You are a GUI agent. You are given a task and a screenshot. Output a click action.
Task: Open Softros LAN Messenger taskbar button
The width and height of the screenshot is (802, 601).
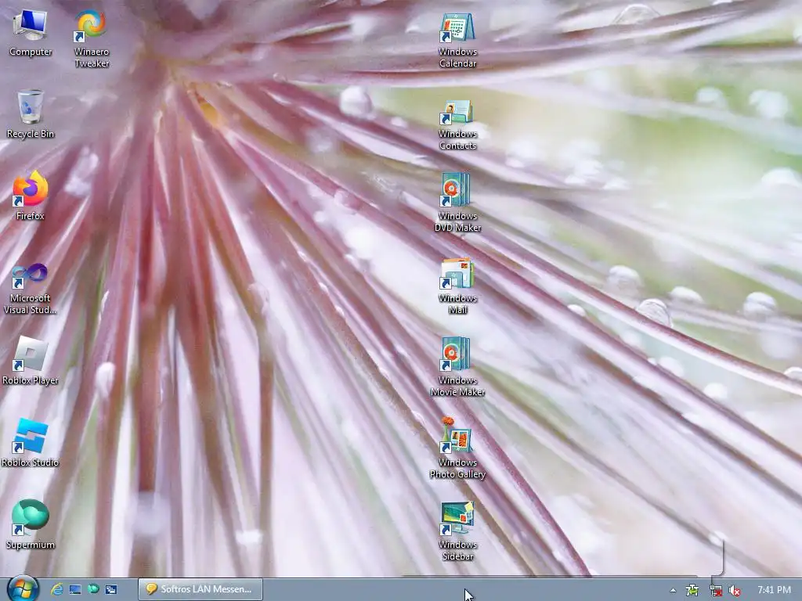[200, 589]
